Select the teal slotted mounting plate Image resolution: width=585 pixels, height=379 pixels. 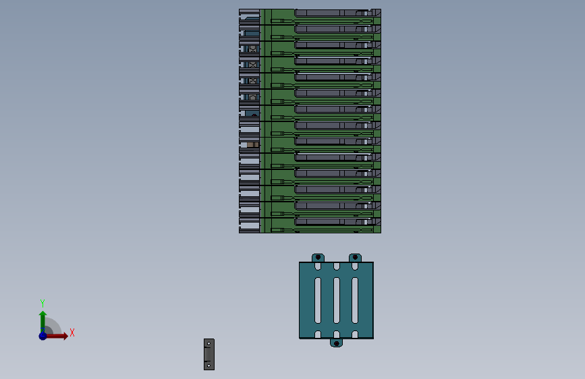[x=336, y=300]
